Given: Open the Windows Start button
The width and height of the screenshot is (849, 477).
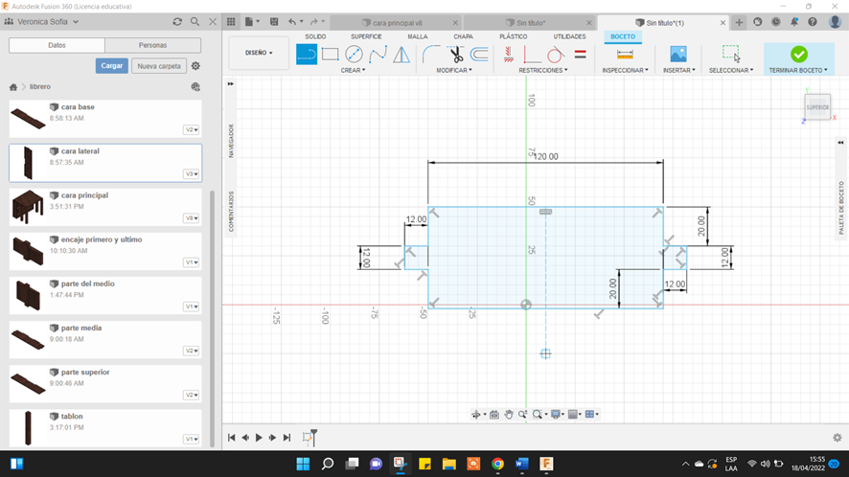Looking at the screenshot, I should (303, 464).
